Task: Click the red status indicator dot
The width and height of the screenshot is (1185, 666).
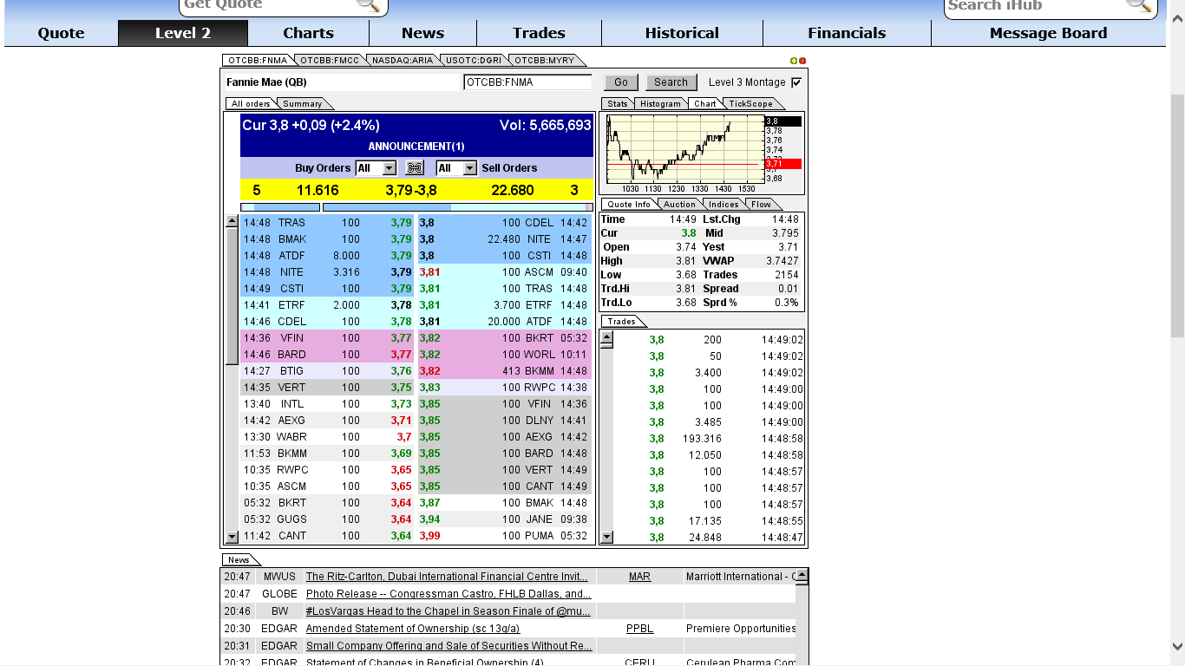Action: (802, 60)
